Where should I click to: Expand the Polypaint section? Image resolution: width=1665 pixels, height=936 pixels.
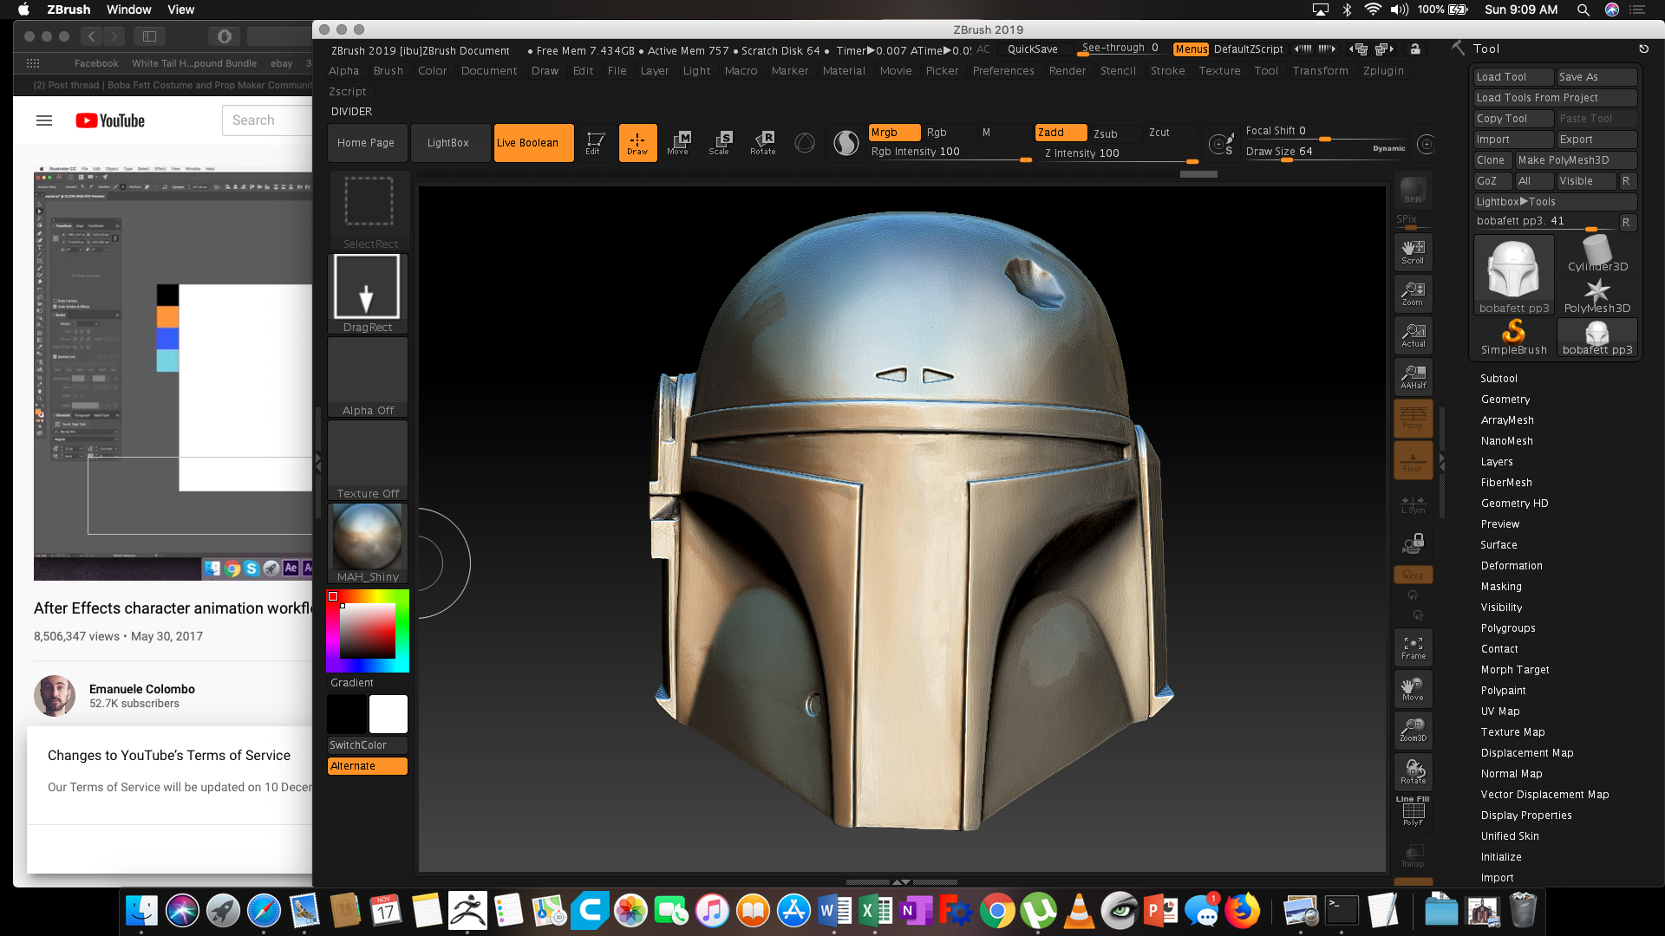point(1503,691)
